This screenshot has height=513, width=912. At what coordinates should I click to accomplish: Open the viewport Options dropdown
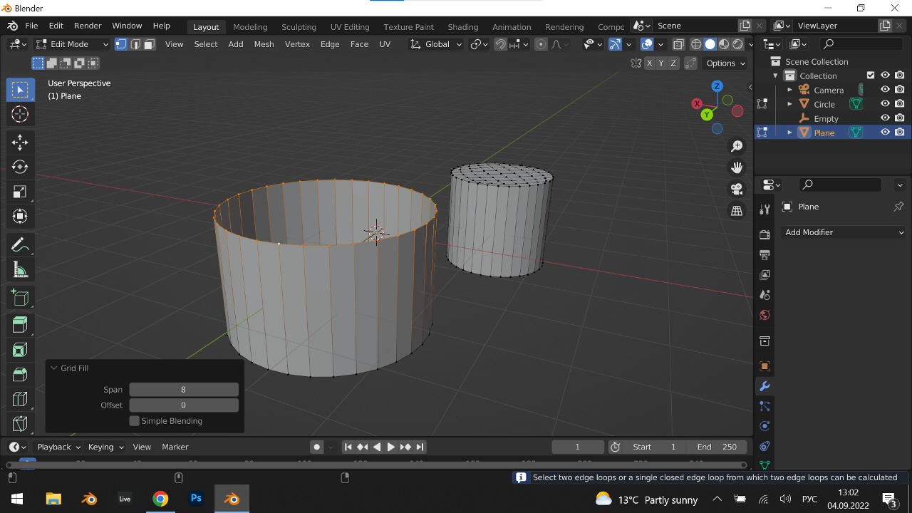pos(725,63)
